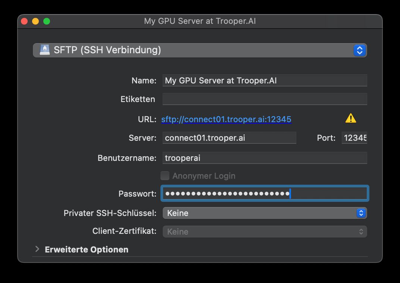The image size is (400, 283).
Task: Click the empty Etiketten field
Action: [265, 99]
